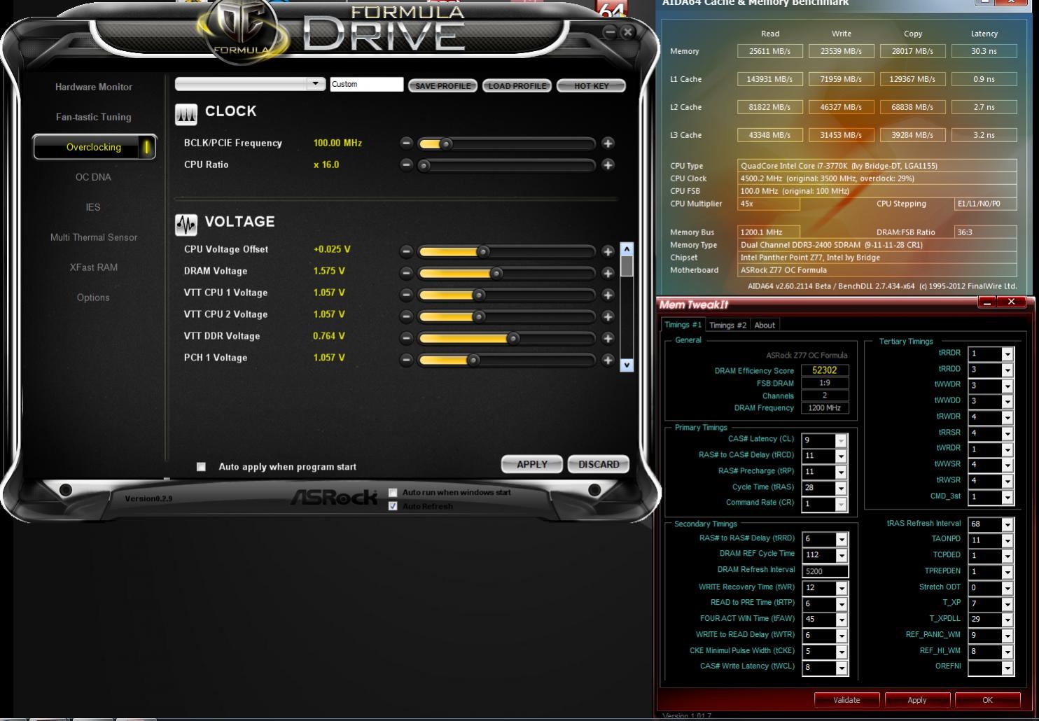Toggle Auto run when windows start

[393, 493]
